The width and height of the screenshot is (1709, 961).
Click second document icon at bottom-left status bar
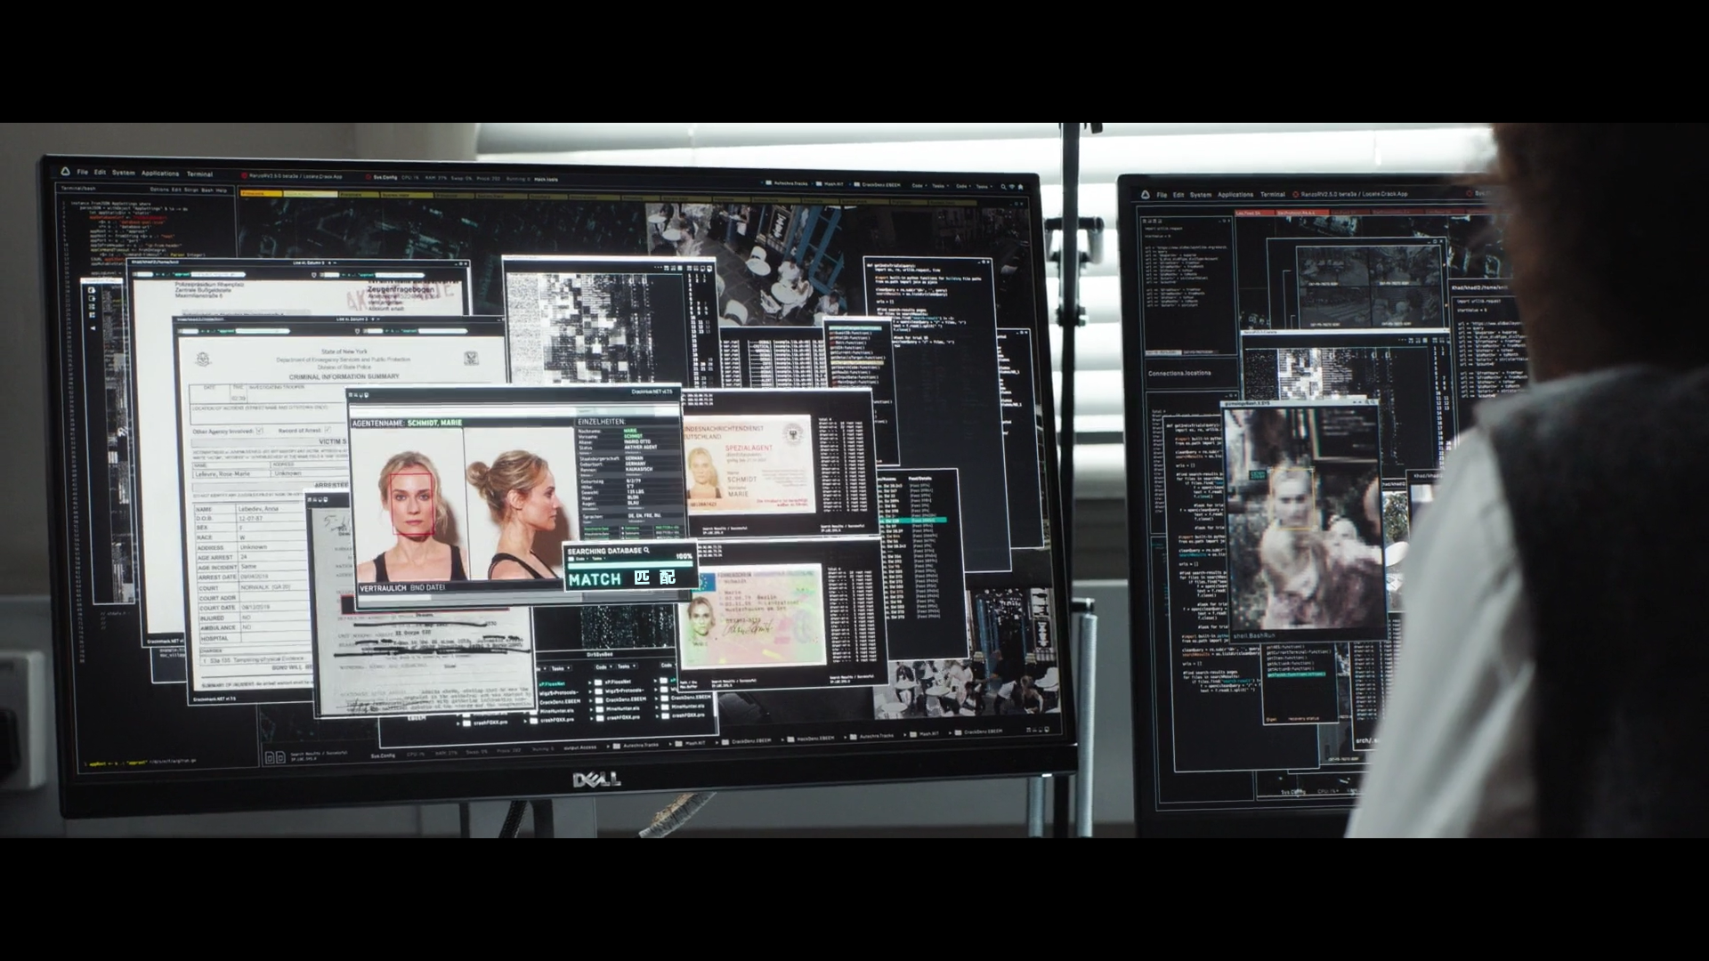point(280,757)
